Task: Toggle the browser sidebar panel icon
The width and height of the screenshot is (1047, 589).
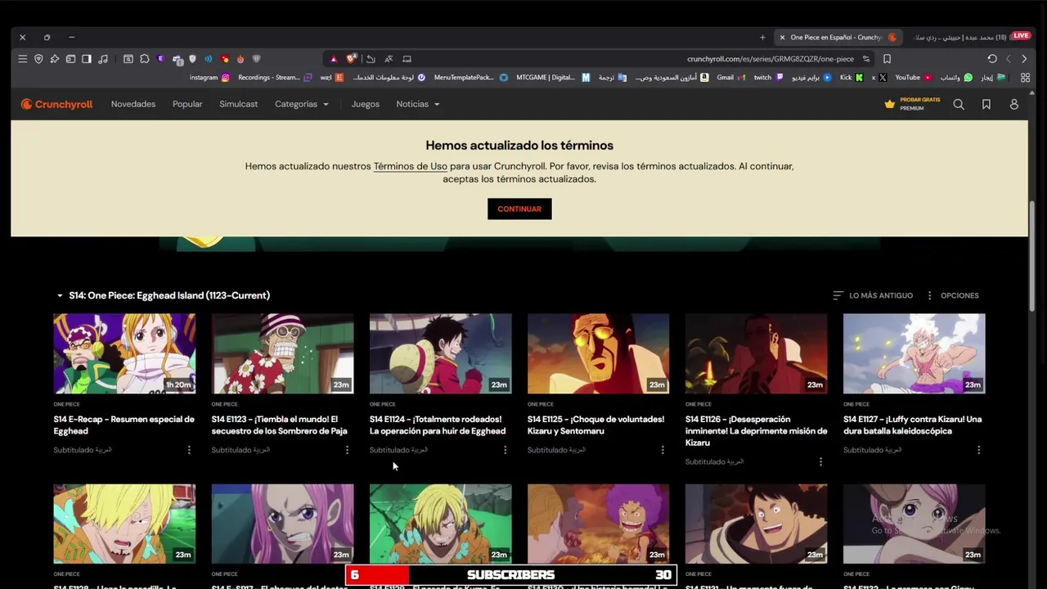Action: coord(86,59)
